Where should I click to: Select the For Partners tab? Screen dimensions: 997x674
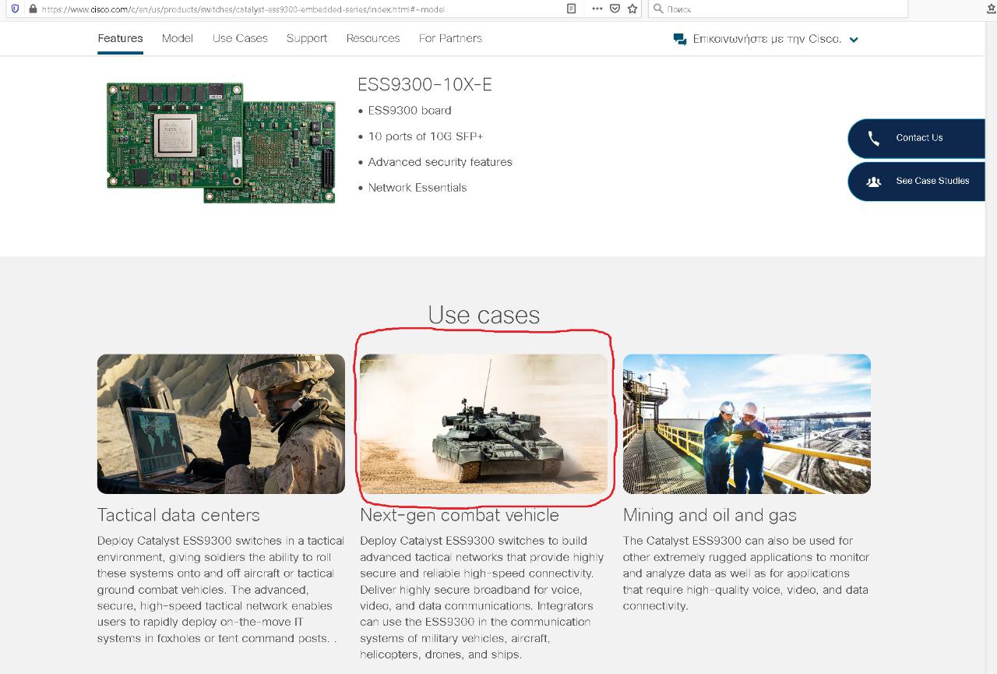point(450,38)
